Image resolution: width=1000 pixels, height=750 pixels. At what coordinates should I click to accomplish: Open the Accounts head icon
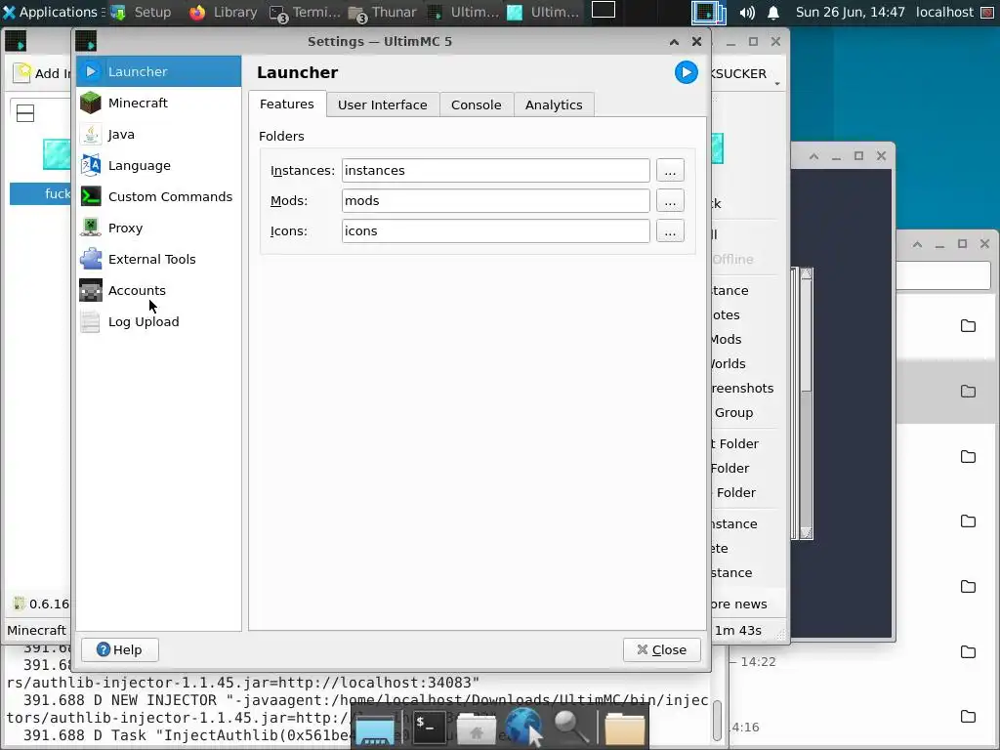[x=91, y=290]
